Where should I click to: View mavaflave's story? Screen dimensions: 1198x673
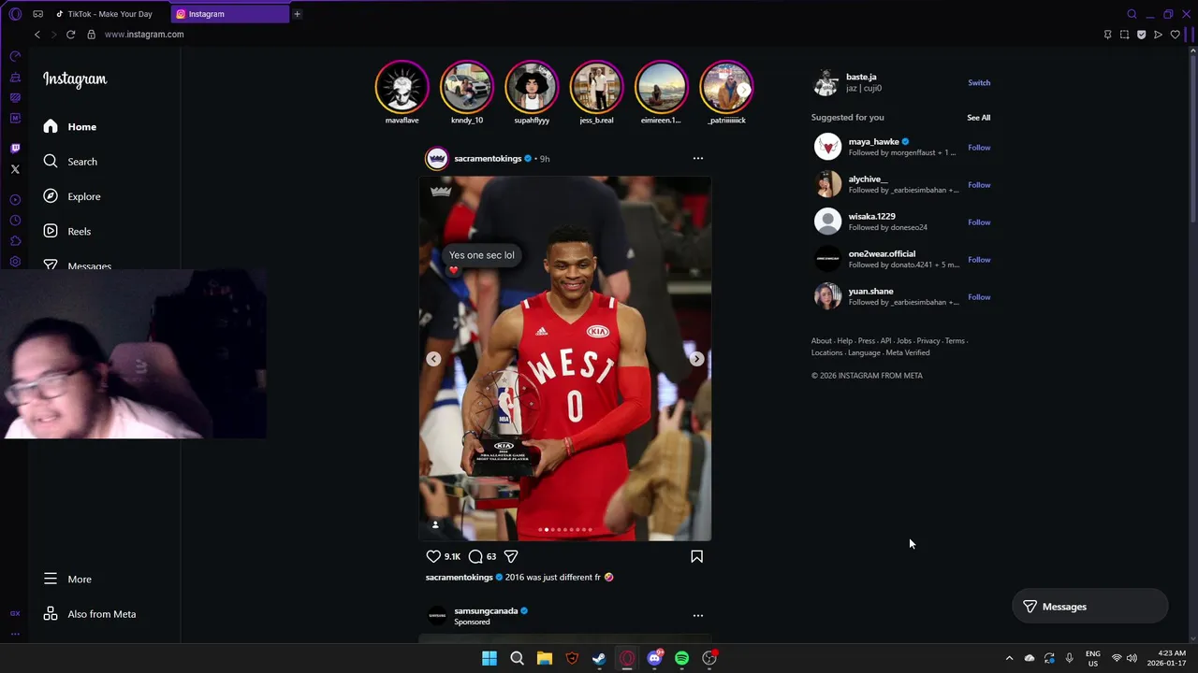point(402,87)
